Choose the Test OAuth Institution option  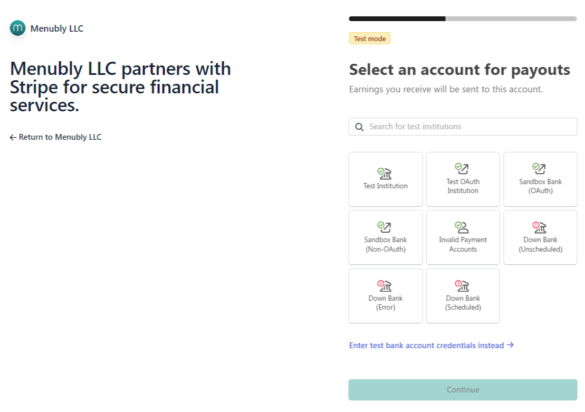[x=463, y=179]
